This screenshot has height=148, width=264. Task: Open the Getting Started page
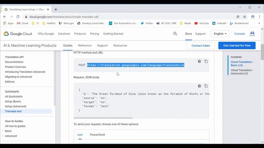[x=113, y=34]
